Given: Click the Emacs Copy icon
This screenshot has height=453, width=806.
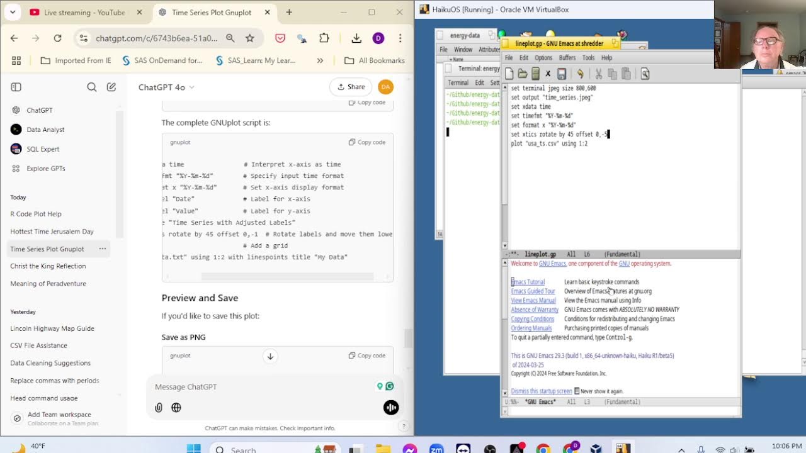Looking at the screenshot, I should (x=612, y=74).
